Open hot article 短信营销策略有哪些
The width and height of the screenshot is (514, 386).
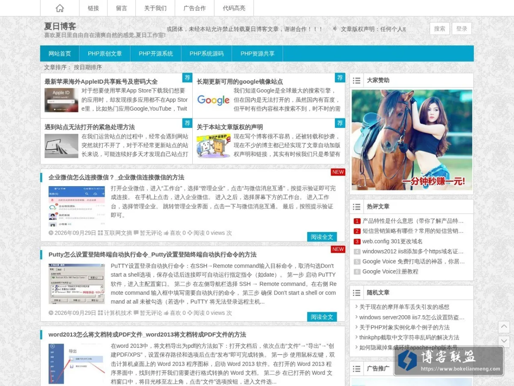(413, 231)
